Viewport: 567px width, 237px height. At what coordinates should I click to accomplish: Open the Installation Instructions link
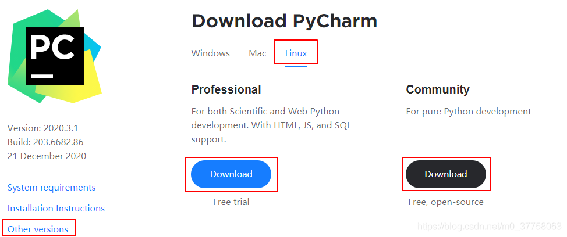click(56, 208)
